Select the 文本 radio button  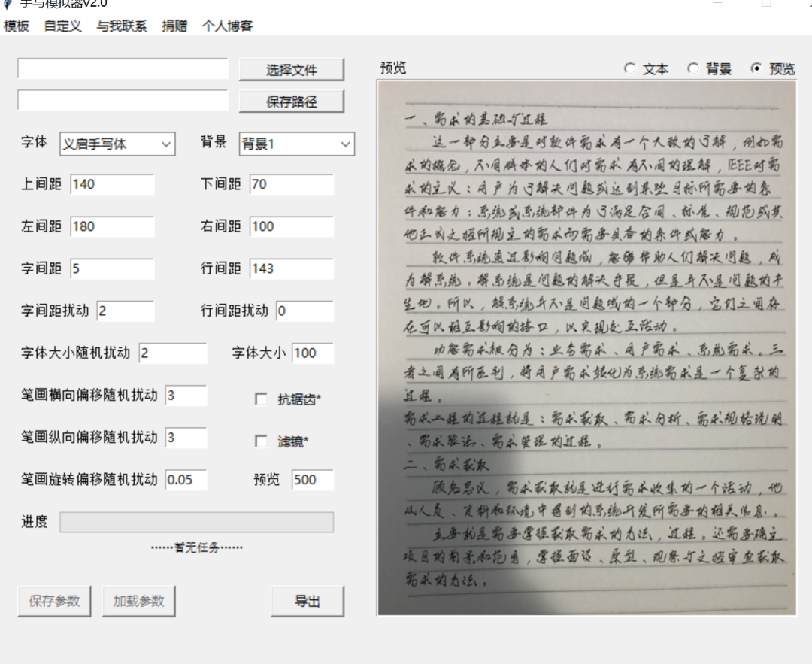click(647, 68)
